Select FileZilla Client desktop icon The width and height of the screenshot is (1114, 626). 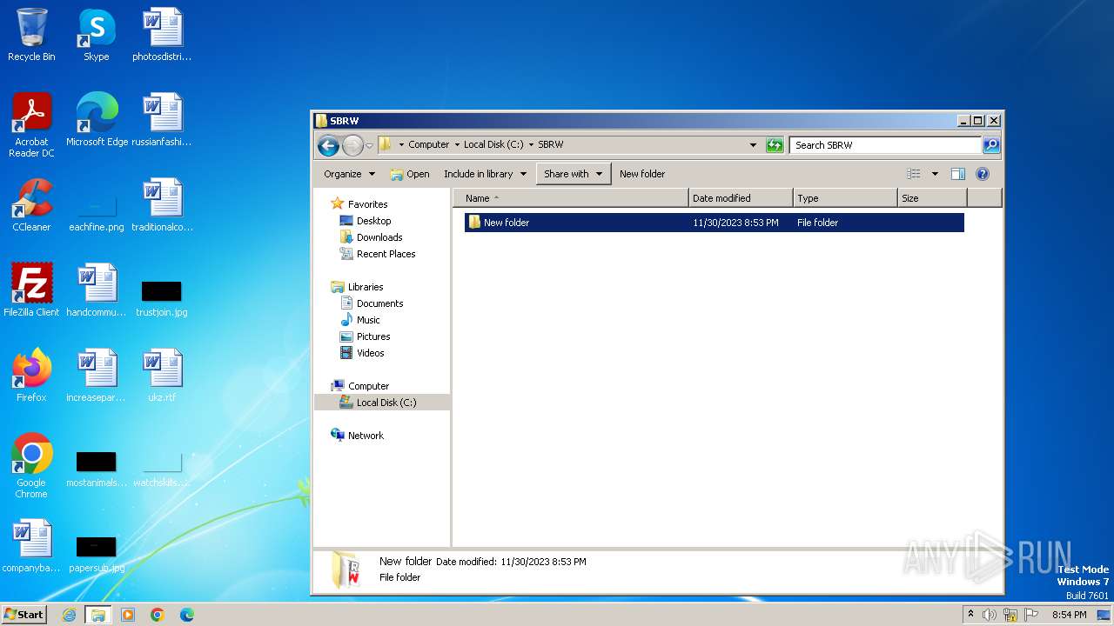click(x=31, y=290)
